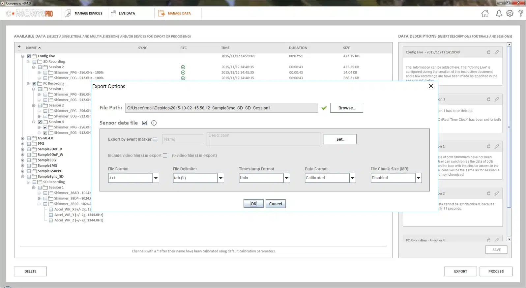Toggle the Sensor data file checkbox
This screenshot has width=526, height=288.
[x=144, y=123]
